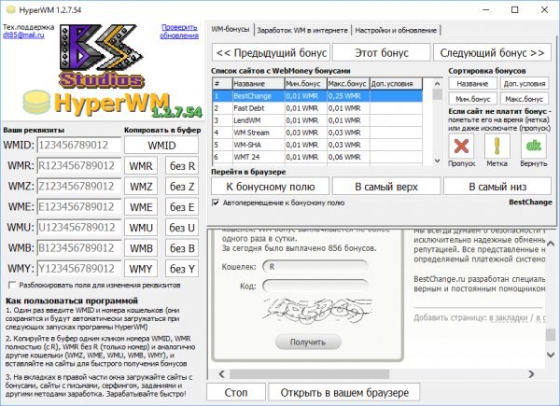The image size is (560, 406).
Task: Click the Мин.бонус column header
Action: (x=306, y=84)
